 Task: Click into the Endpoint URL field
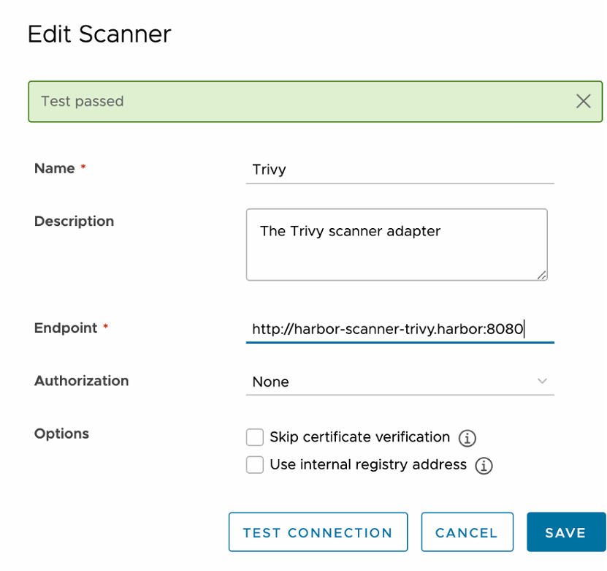400,329
